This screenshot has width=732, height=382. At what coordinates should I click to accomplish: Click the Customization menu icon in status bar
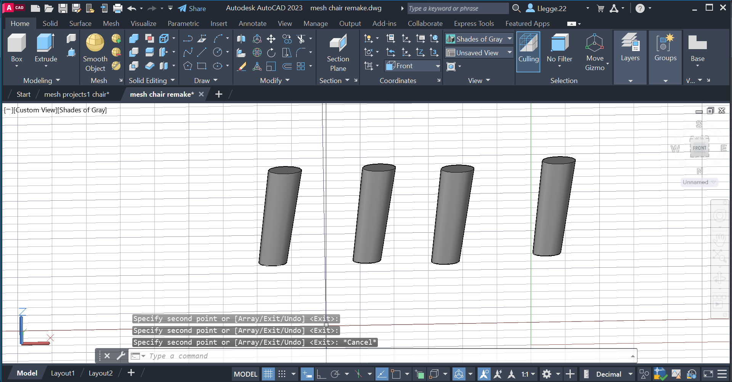[722, 374]
